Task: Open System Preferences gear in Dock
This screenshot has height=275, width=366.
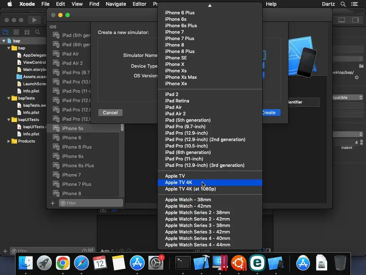Action: click(156, 263)
